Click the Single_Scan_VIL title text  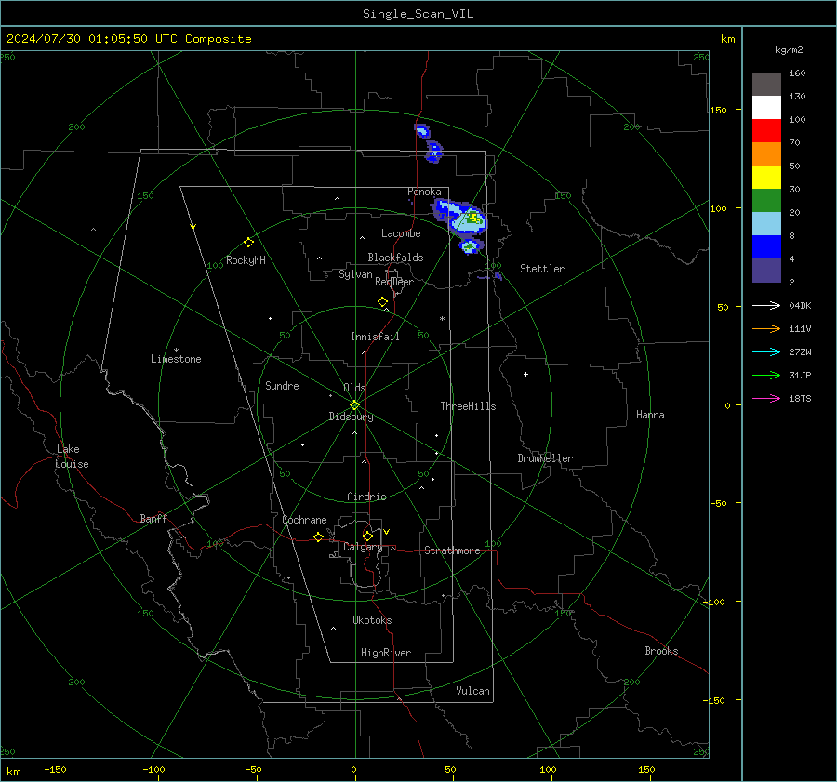(x=418, y=14)
